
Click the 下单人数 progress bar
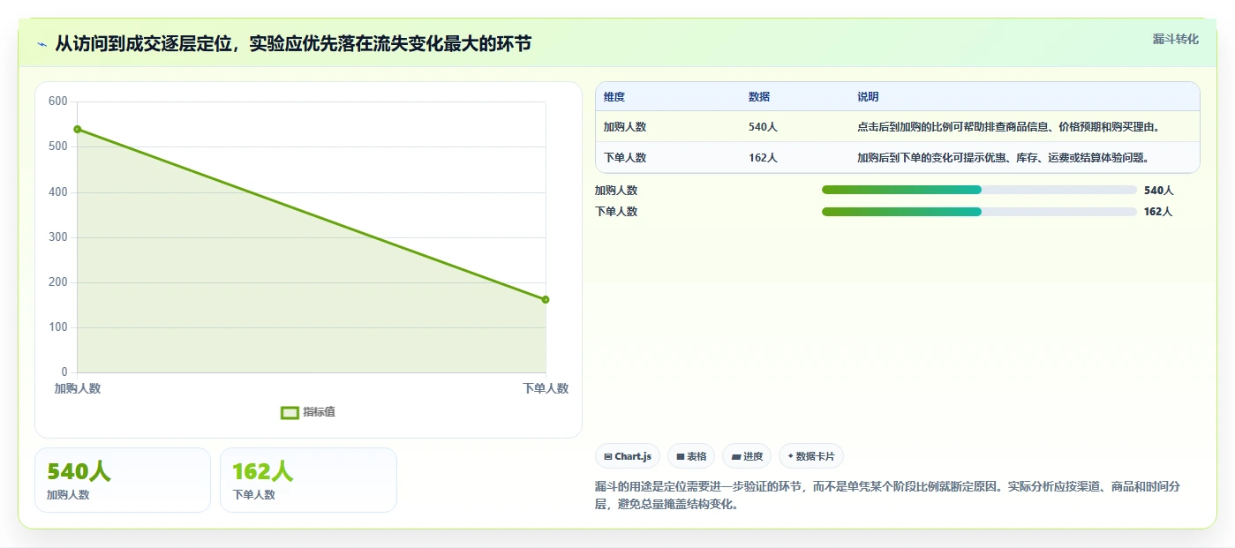pyautogui.click(x=979, y=212)
